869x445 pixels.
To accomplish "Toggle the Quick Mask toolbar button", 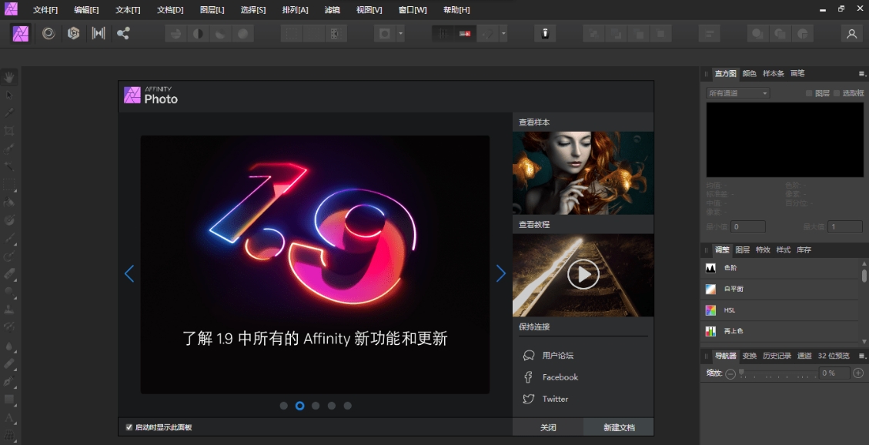I will (x=385, y=34).
